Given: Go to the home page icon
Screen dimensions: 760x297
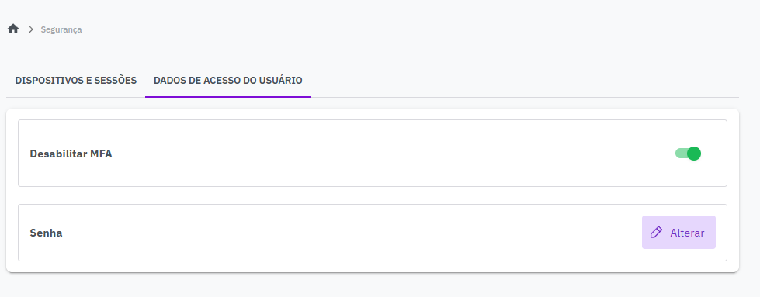Looking at the screenshot, I should coord(13,29).
